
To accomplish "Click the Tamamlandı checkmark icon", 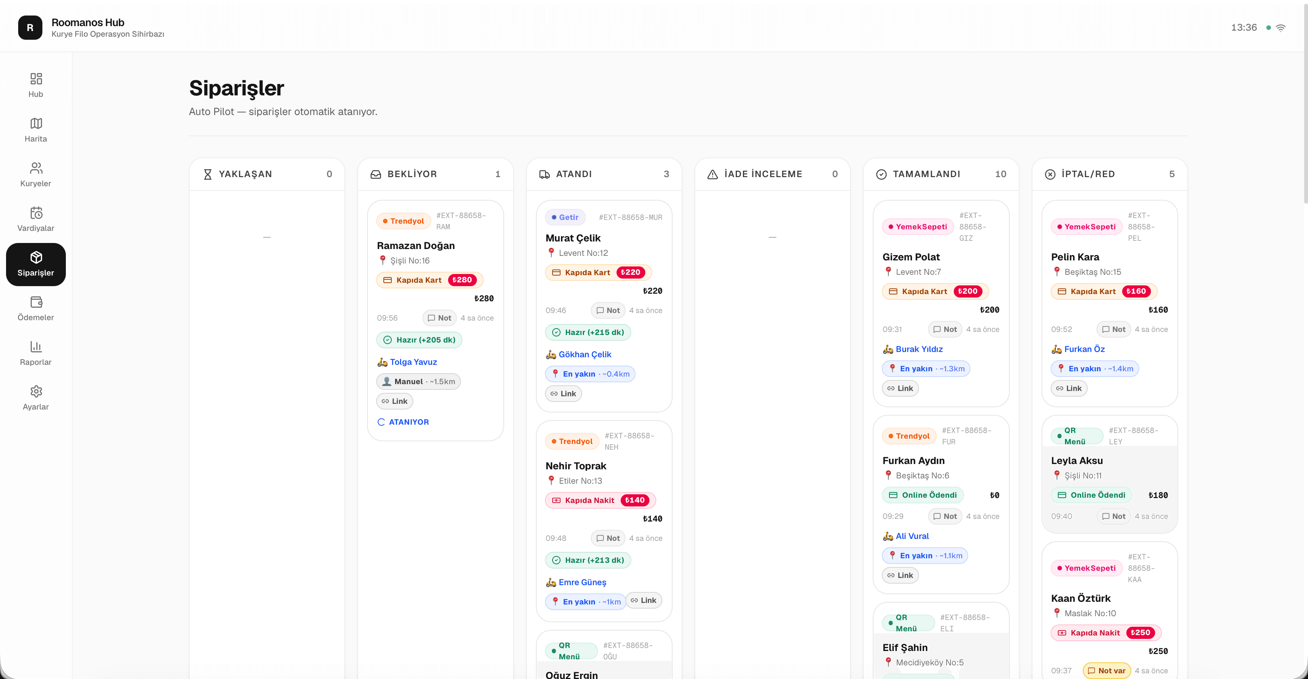I will 881,174.
